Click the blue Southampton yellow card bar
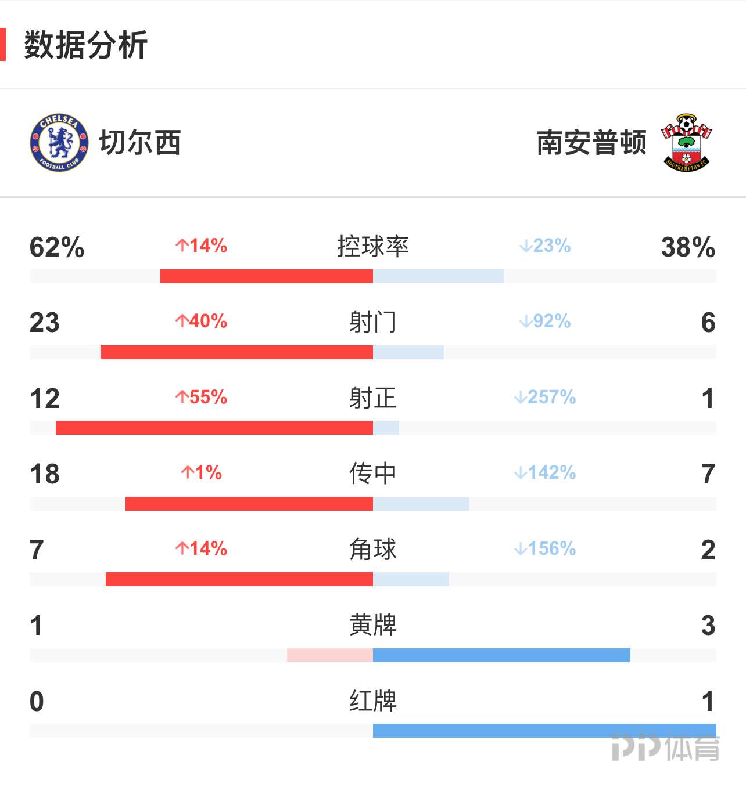Viewport: 746px width, 787px height. pyautogui.click(x=501, y=655)
